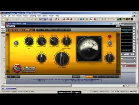The image size is (139, 105).
Task: Click the previous preset arrow button
Action: 39,30
